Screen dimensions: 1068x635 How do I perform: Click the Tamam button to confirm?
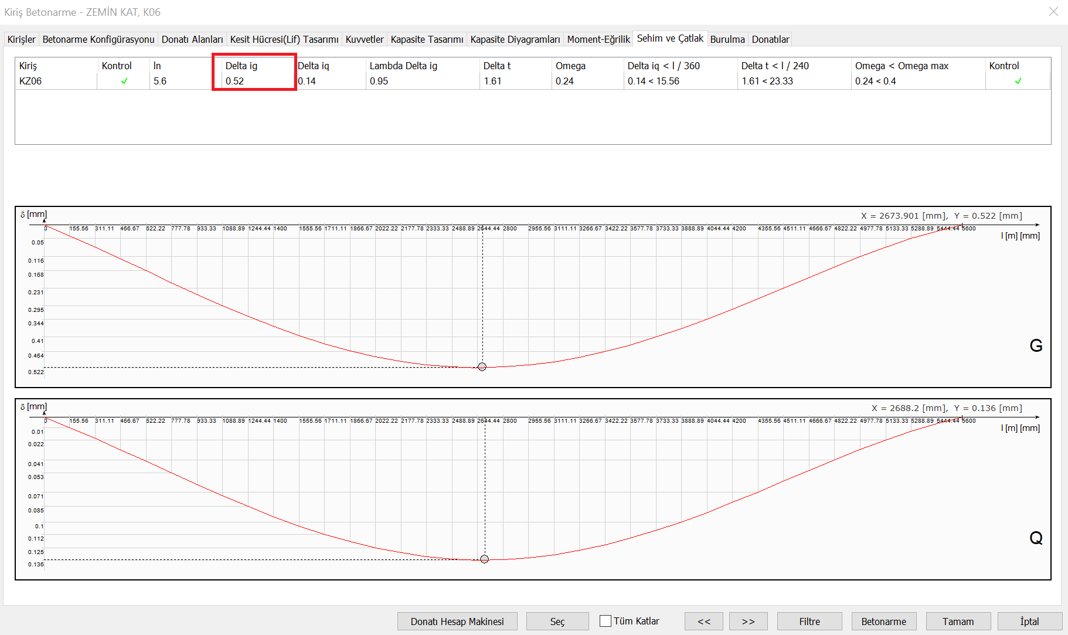(958, 622)
